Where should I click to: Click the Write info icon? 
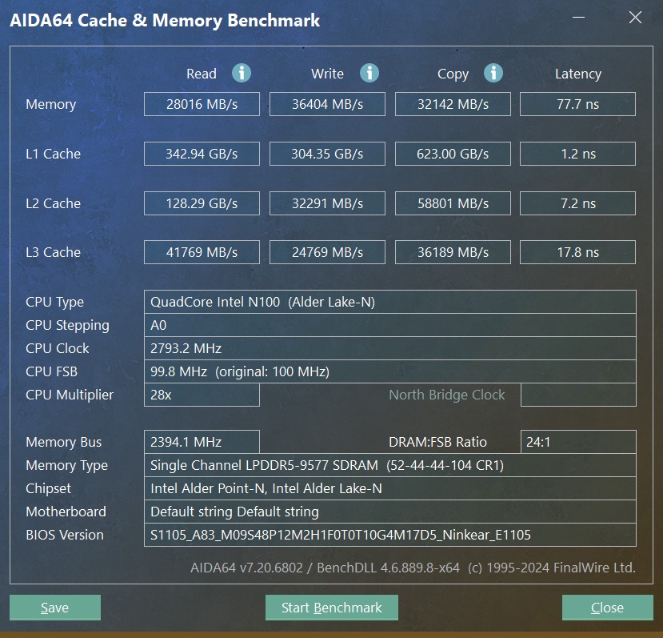pyautogui.click(x=369, y=73)
